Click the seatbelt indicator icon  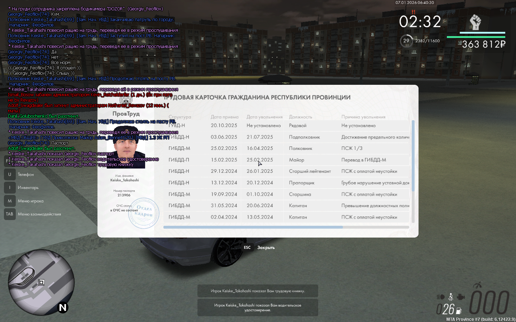pos(451,297)
